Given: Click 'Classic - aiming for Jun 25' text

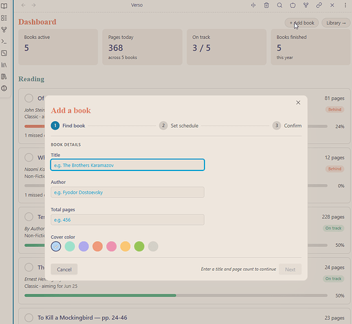Looking at the screenshot, I should [x=50, y=286].
